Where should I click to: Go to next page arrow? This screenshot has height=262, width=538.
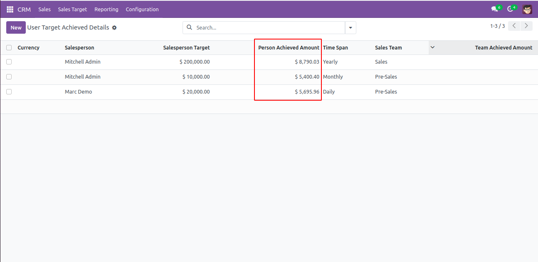click(x=527, y=26)
